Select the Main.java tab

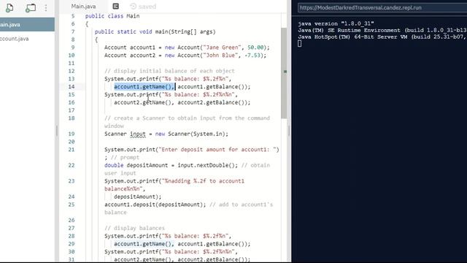point(83,7)
